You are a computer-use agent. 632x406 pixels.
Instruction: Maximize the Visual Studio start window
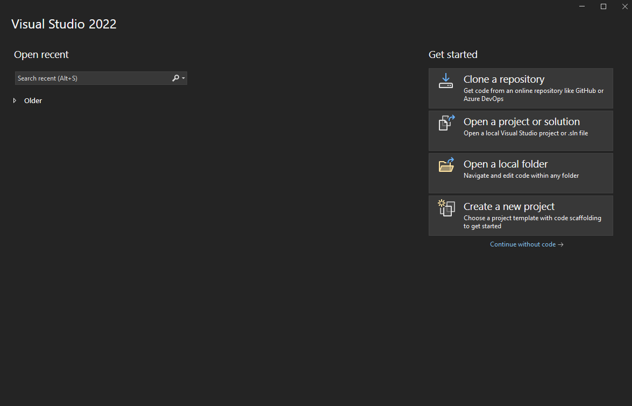(603, 6)
